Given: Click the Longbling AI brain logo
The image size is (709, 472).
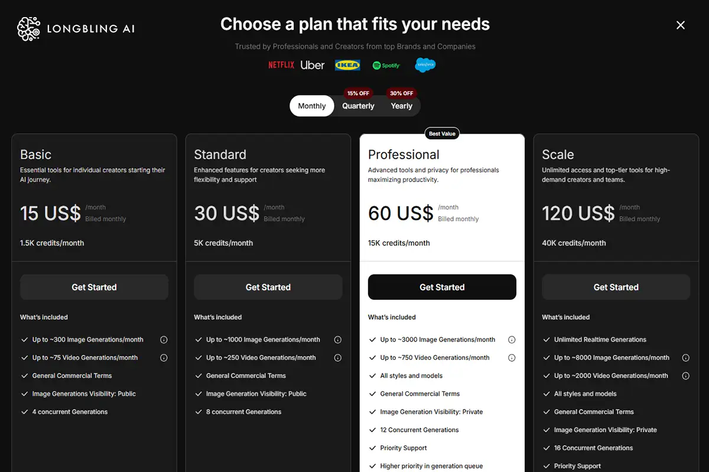Looking at the screenshot, I should pos(29,28).
